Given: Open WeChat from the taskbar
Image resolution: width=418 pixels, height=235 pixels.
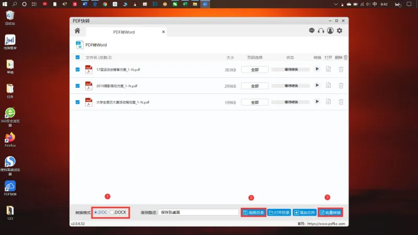Looking at the screenshot, I should point(175,4).
